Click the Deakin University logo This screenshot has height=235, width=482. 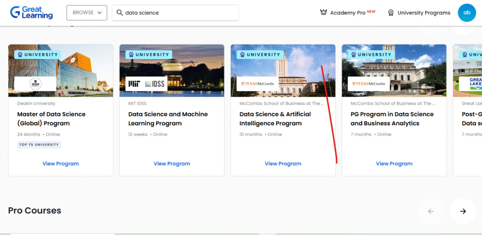(x=35, y=83)
